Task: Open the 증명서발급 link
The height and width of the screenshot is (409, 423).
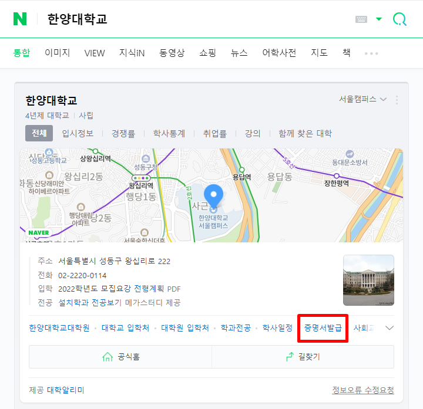Action: coord(323,328)
